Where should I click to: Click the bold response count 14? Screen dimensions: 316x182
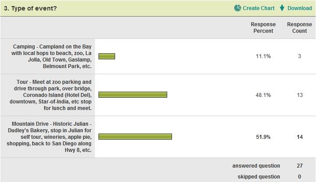click(300, 137)
